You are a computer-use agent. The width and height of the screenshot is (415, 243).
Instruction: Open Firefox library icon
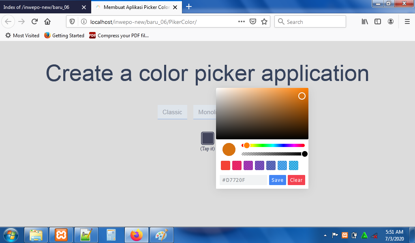click(x=365, y=22)
